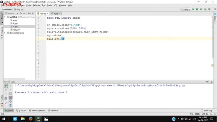This screenshot has width=217, height=122.
Task: Click vijay.py in the navigation breadcrumb
Action: [x=18, y=9]
